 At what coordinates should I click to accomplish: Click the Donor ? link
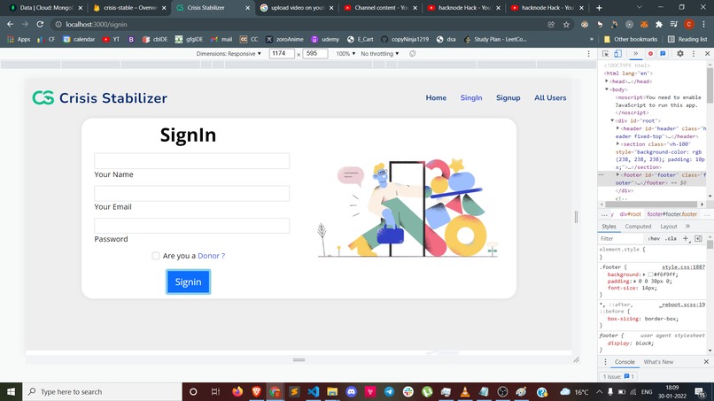(x=212, y=256)
